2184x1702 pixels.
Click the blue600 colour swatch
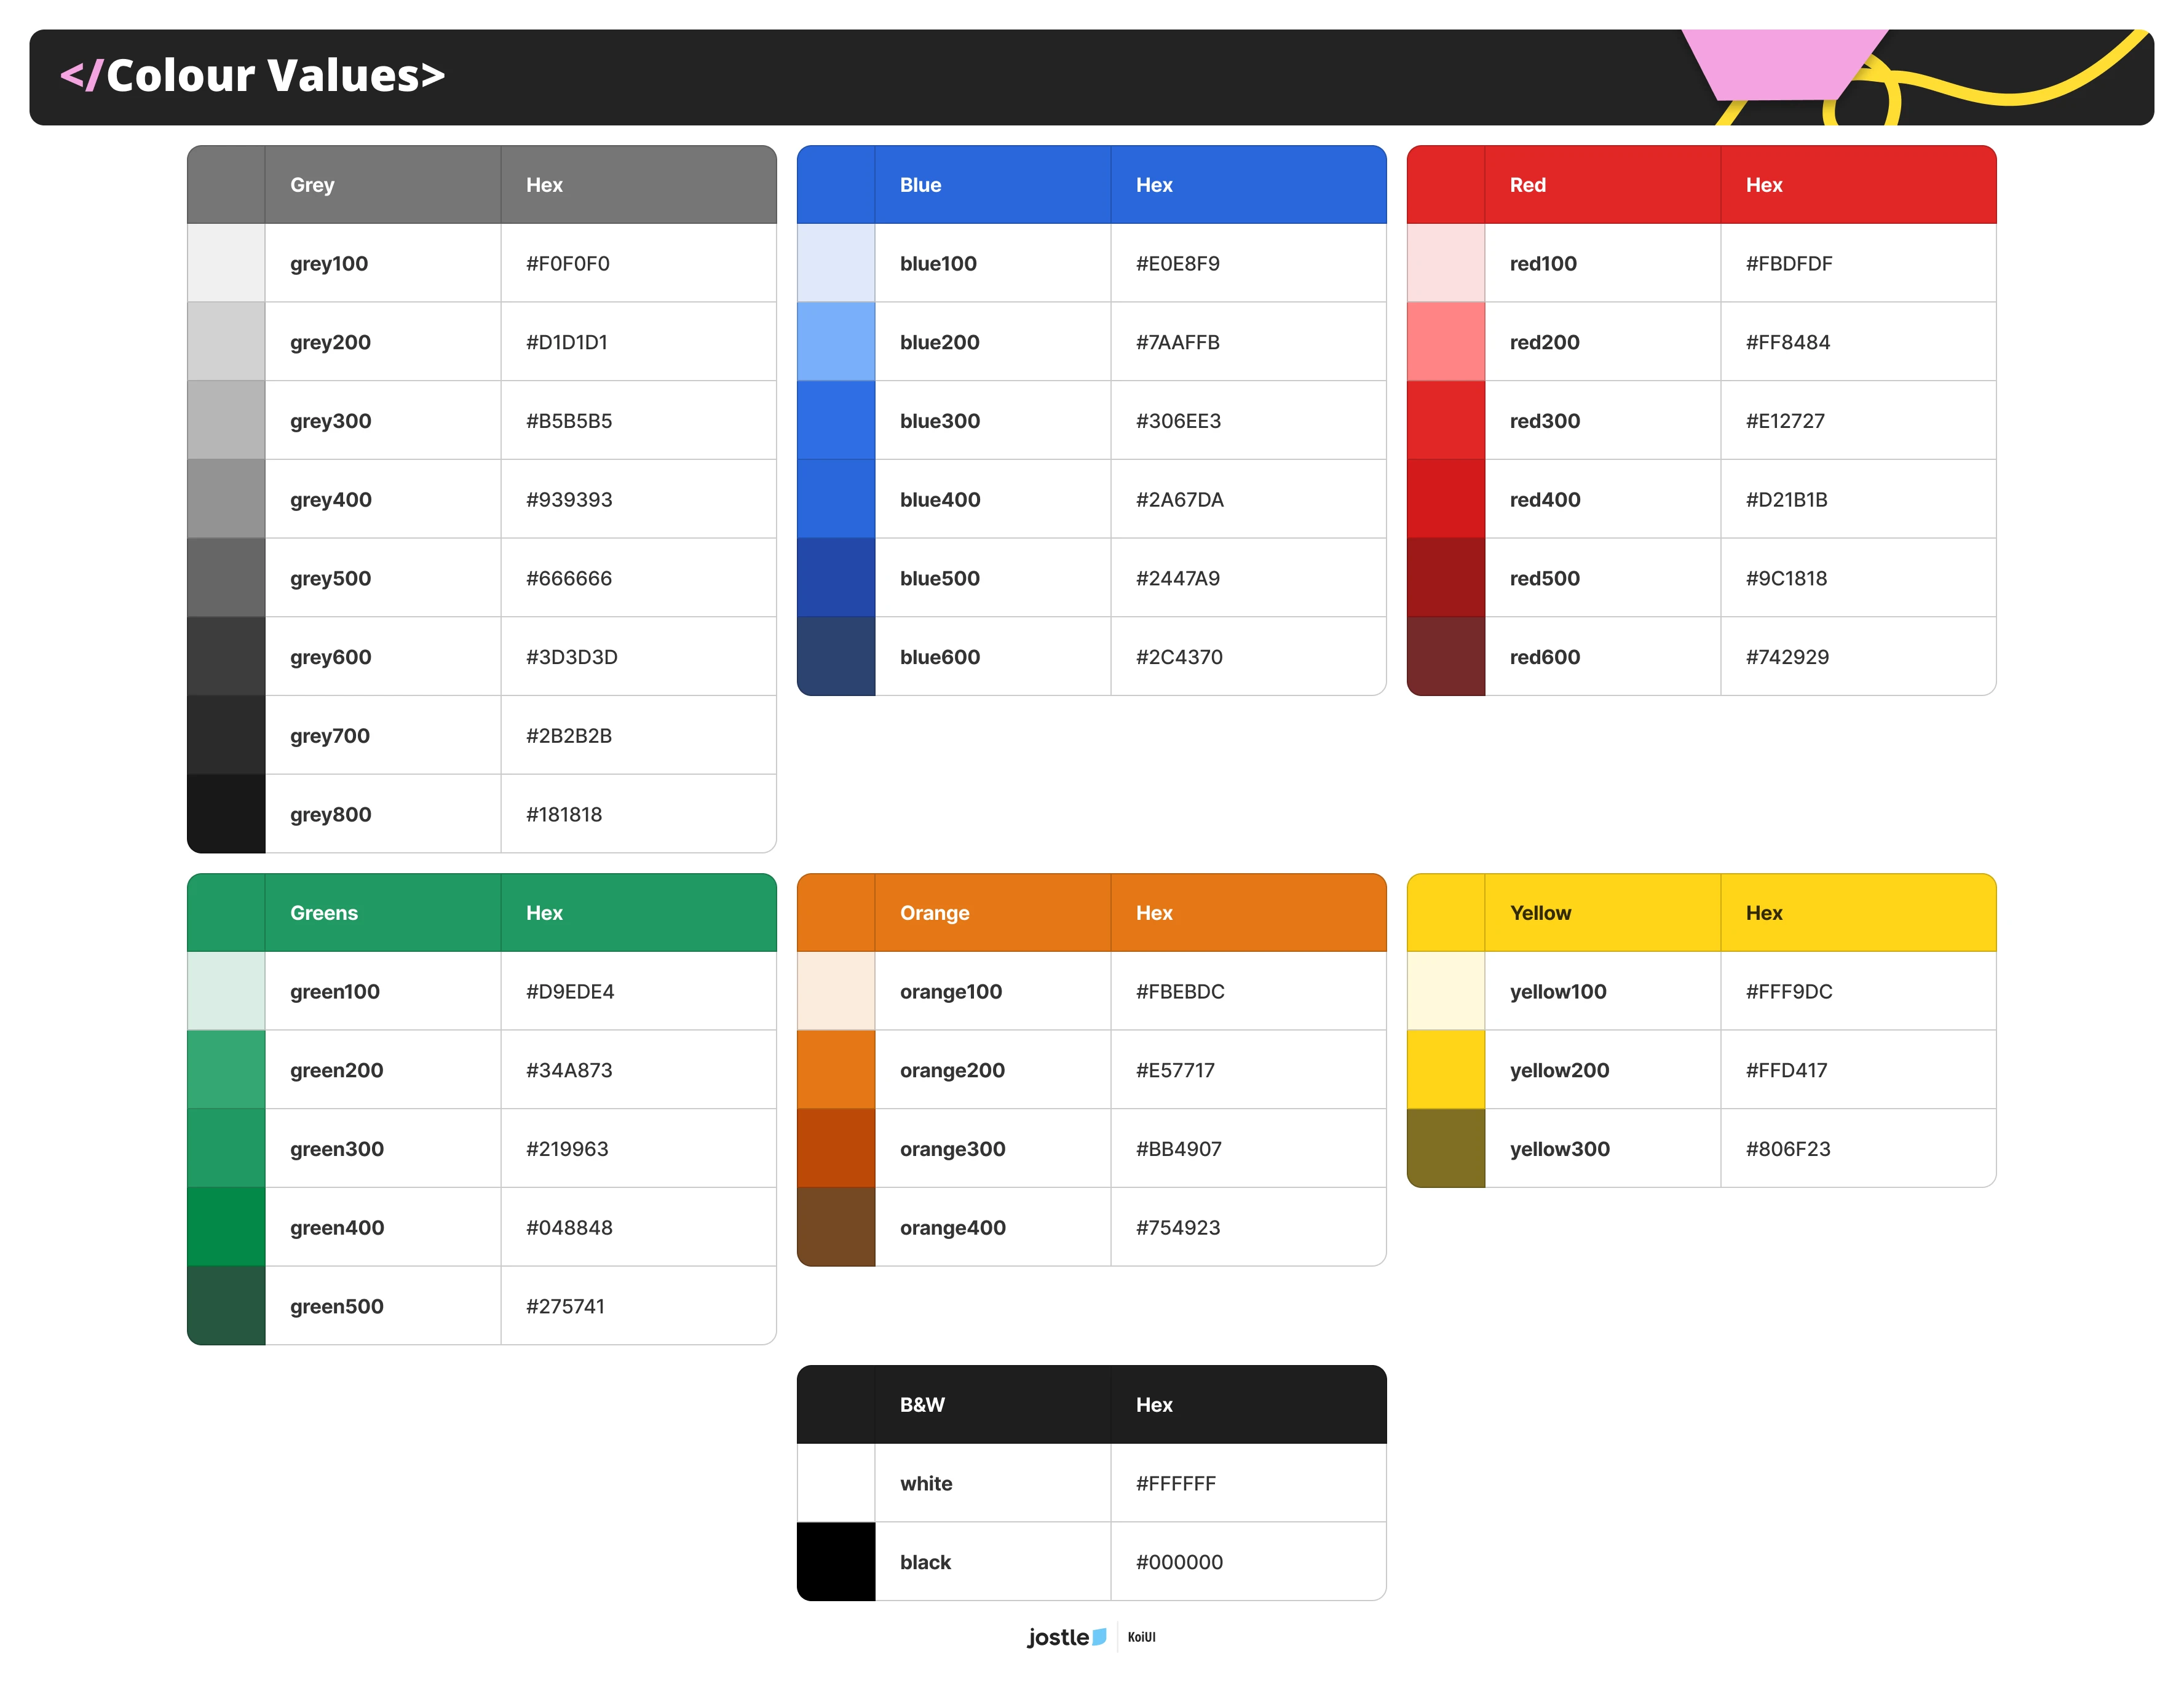tap(836, 656)
